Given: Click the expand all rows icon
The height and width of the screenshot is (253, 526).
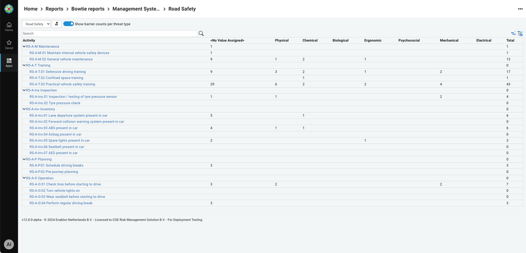Looking at the screenshot, I should (520, 33).
